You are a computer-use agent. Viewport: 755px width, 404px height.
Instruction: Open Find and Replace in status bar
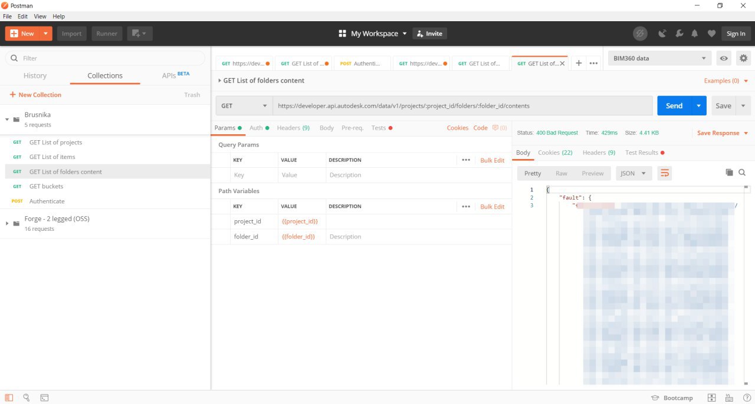27,398
